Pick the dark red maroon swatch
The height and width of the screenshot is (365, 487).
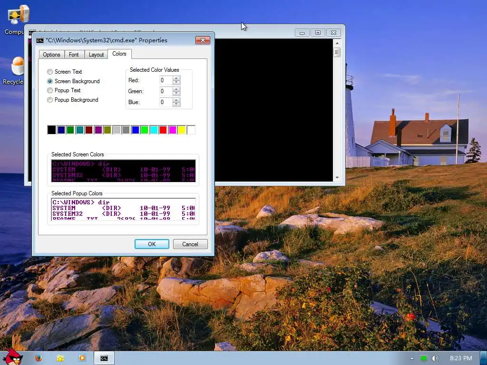coord(89,130)
